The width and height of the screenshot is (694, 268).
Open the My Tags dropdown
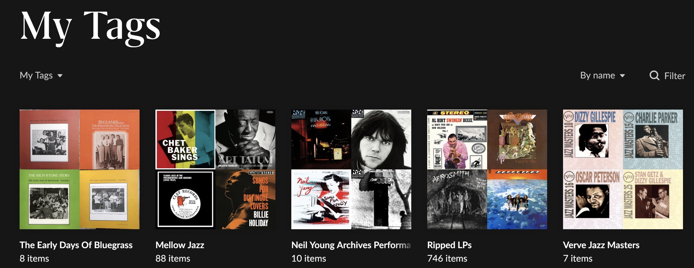pos(41,75)
